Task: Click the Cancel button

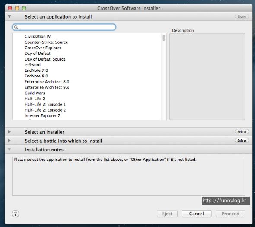Action: click(197, 214)
